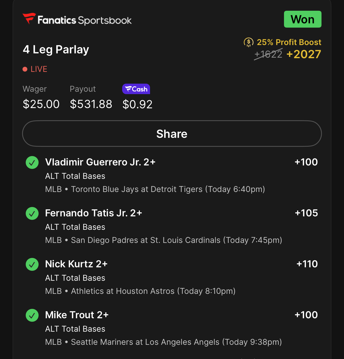
Task: Tap the 25% Profit Boost label
Action: pos(289,42)
